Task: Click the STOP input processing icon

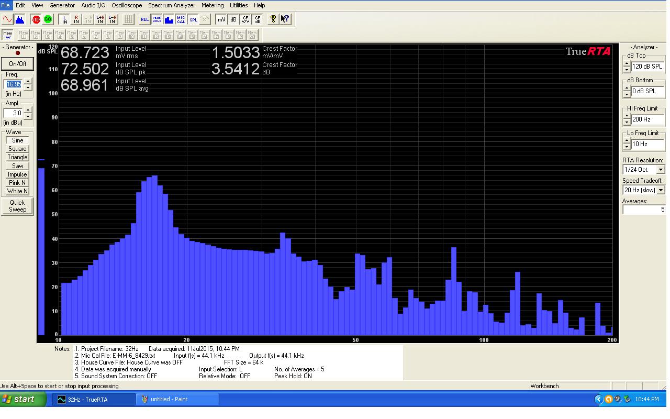Action: point(36,19)
